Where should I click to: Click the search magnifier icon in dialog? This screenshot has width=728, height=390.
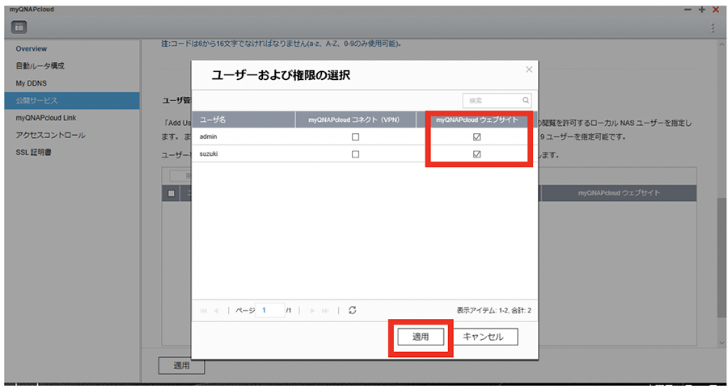[526, 100]
